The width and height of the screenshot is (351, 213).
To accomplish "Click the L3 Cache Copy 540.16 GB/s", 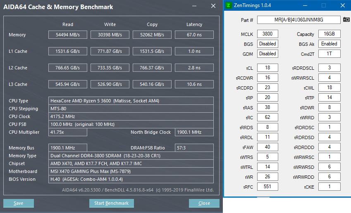I will [x=152, y=84].
